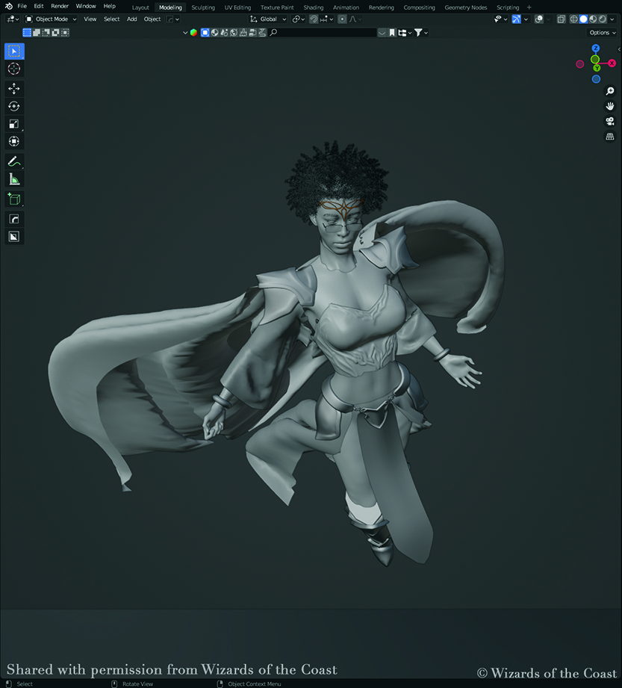Open the shading options dropdown arrow

coord(612,19)
